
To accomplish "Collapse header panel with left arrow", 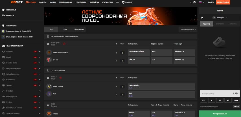I will click(191, 2).
